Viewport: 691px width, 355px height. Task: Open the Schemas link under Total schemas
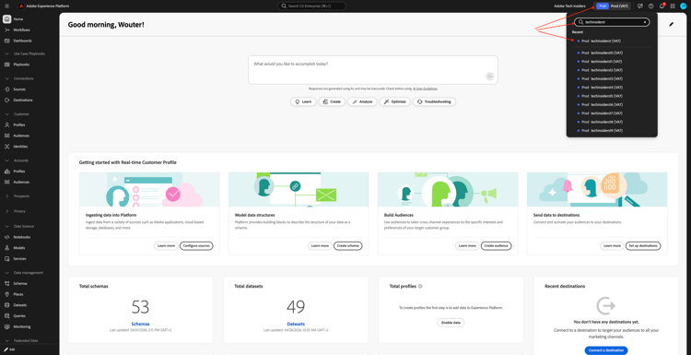point(140,324)
